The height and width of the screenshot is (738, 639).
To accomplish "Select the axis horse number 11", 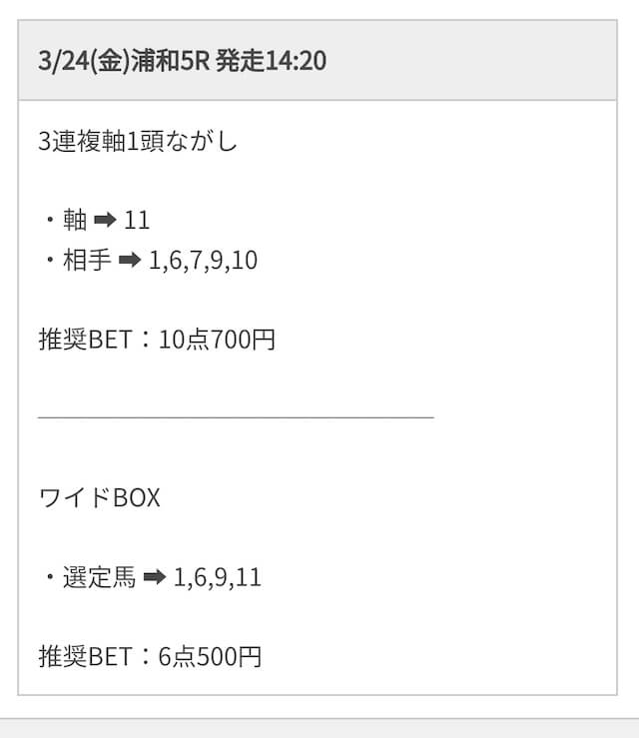I will 137,220.
